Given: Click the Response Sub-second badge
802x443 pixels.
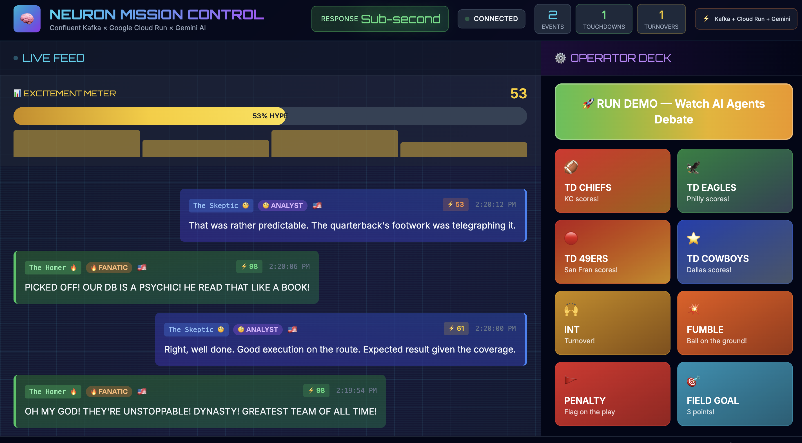Looking at the screenshot, I should tap(380, 19).
